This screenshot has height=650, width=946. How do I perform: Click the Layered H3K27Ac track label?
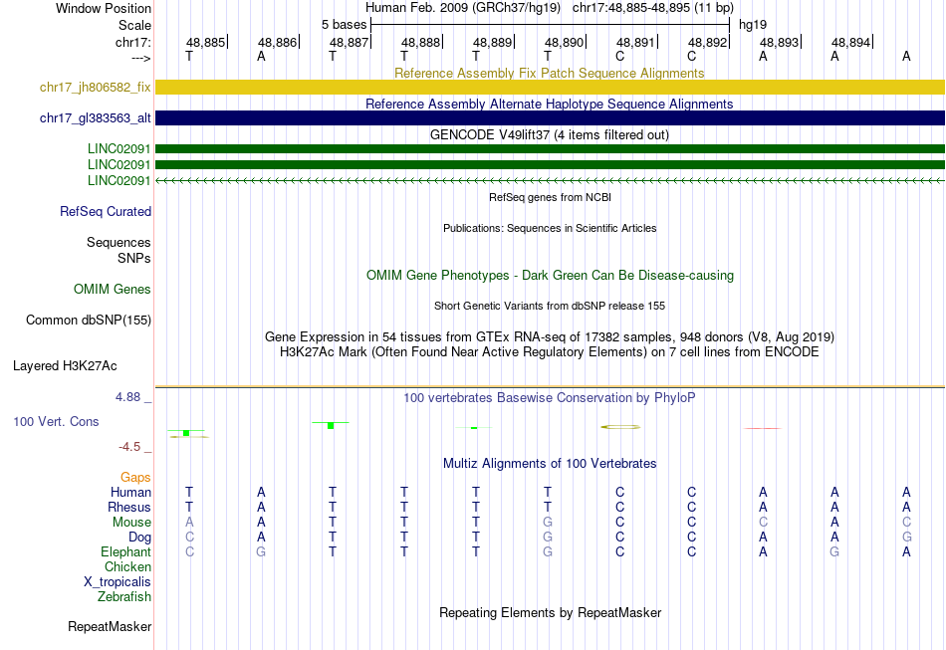(x=65, y=366)
